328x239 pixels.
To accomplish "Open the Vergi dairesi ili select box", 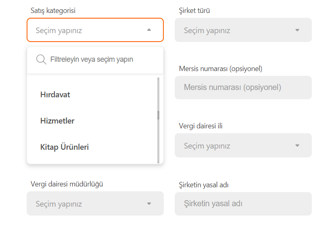I will (243, 145).
